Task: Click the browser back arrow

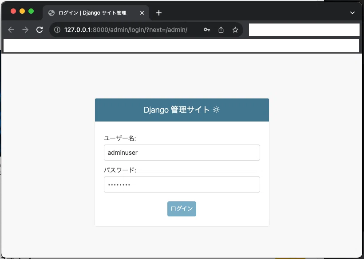Action: (x=11, y=30)
